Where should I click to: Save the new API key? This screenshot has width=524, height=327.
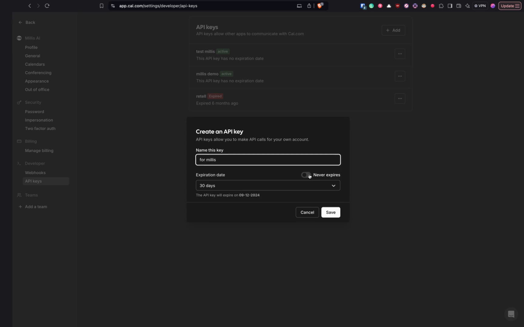331,212
